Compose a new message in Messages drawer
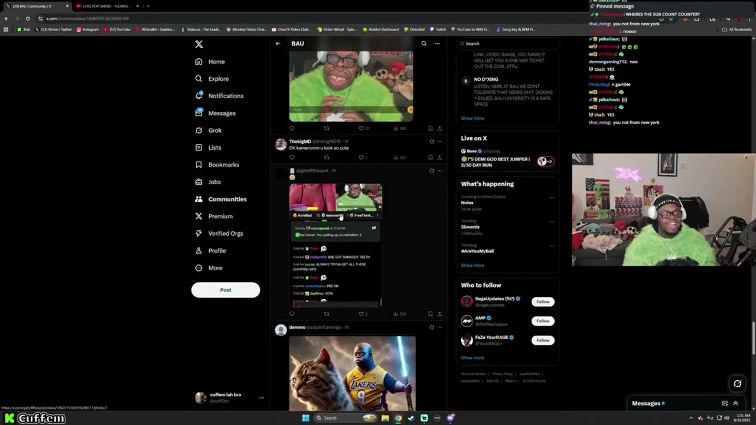Screen dimensions: 756x425 [x=725, y=403]
